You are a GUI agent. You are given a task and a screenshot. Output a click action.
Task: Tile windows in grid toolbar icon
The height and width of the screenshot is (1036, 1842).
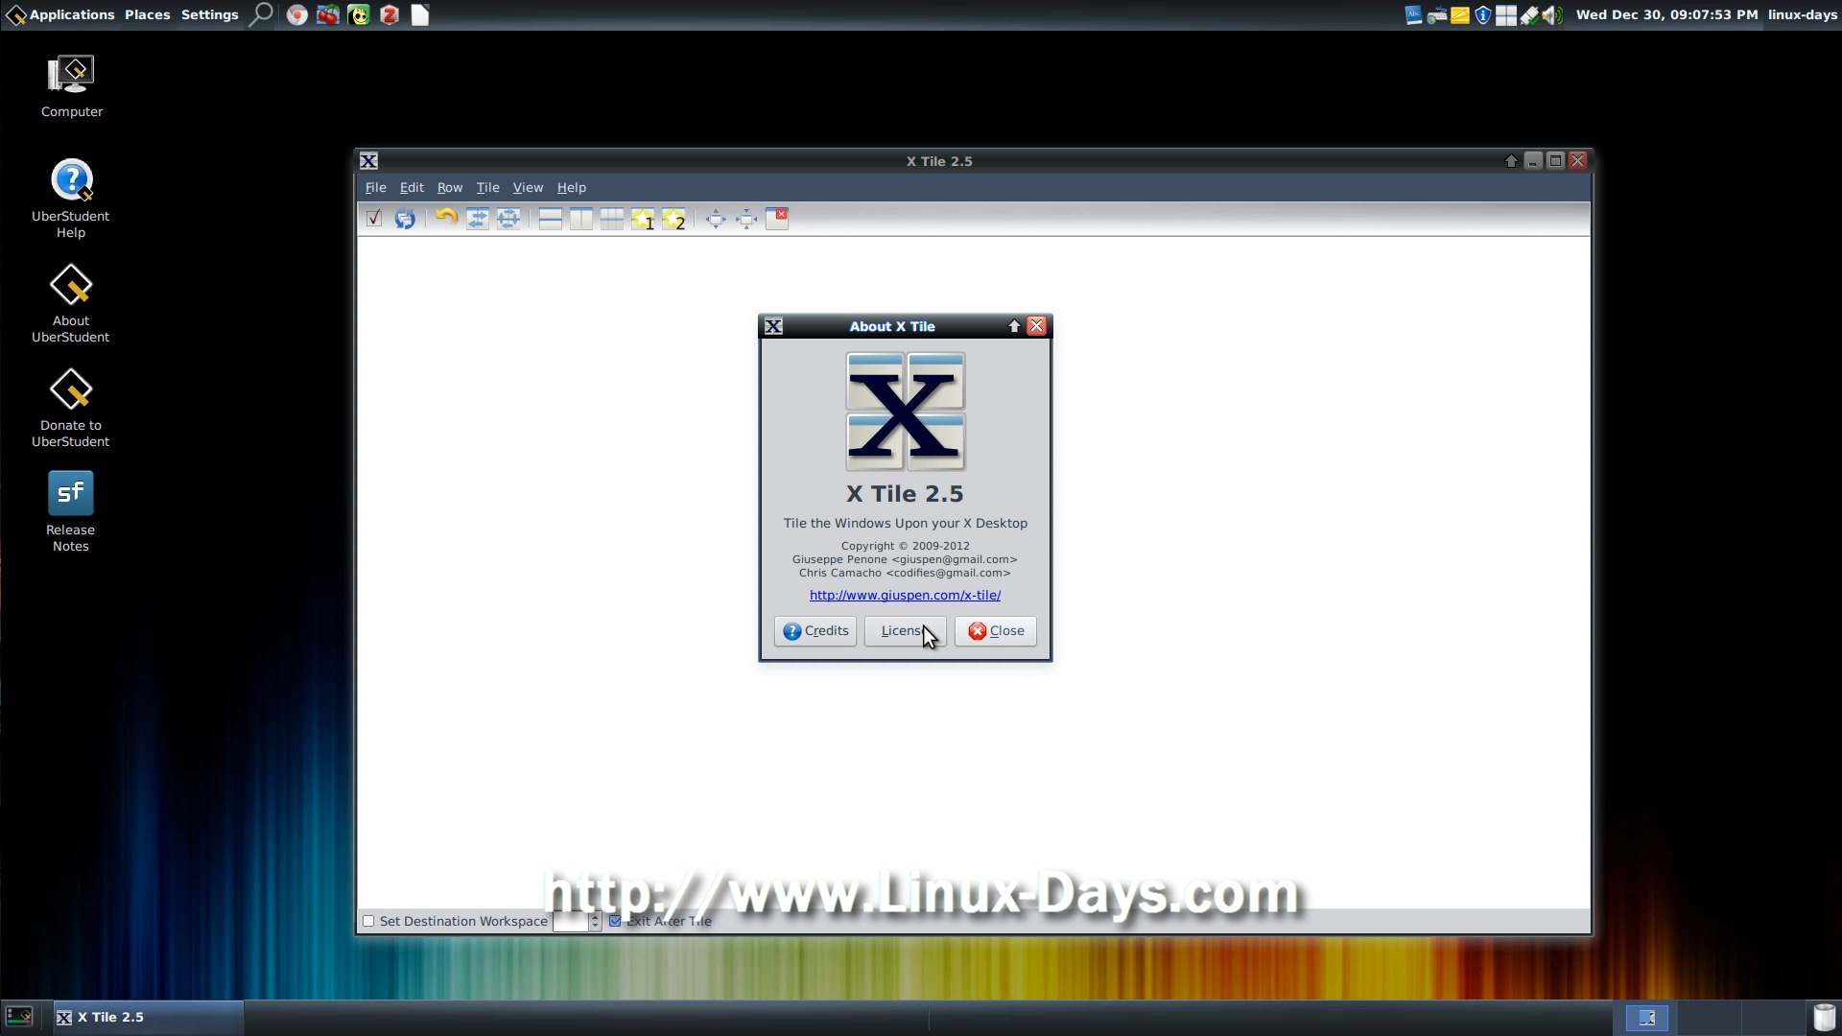(611, 219)
